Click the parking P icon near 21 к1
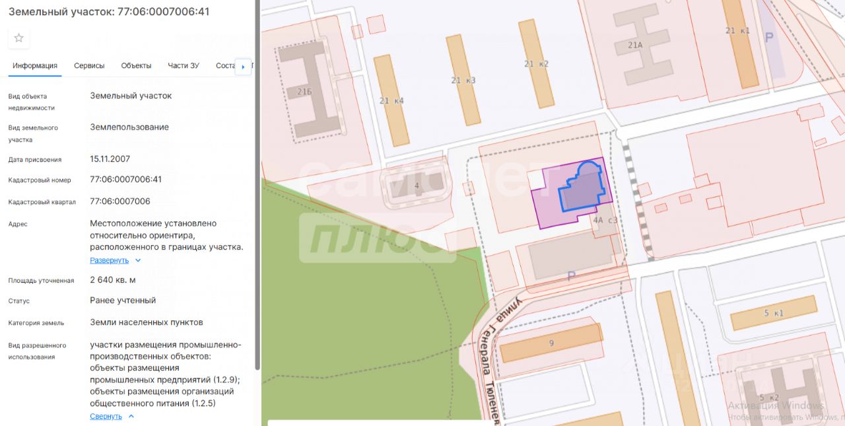The image size is (845, 426). point(768,38)
